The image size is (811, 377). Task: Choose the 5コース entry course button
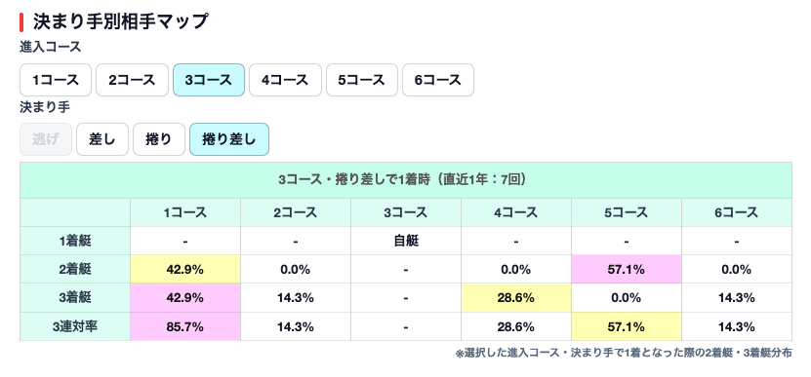361,80
